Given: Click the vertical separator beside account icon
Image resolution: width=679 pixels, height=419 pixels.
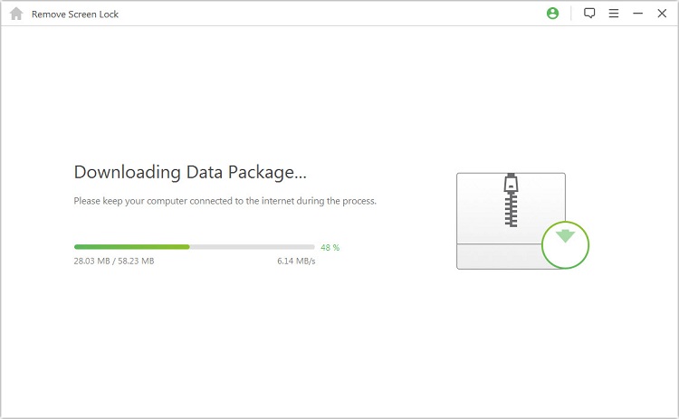Looking at the screenshot, I should (x=571, y=14).
